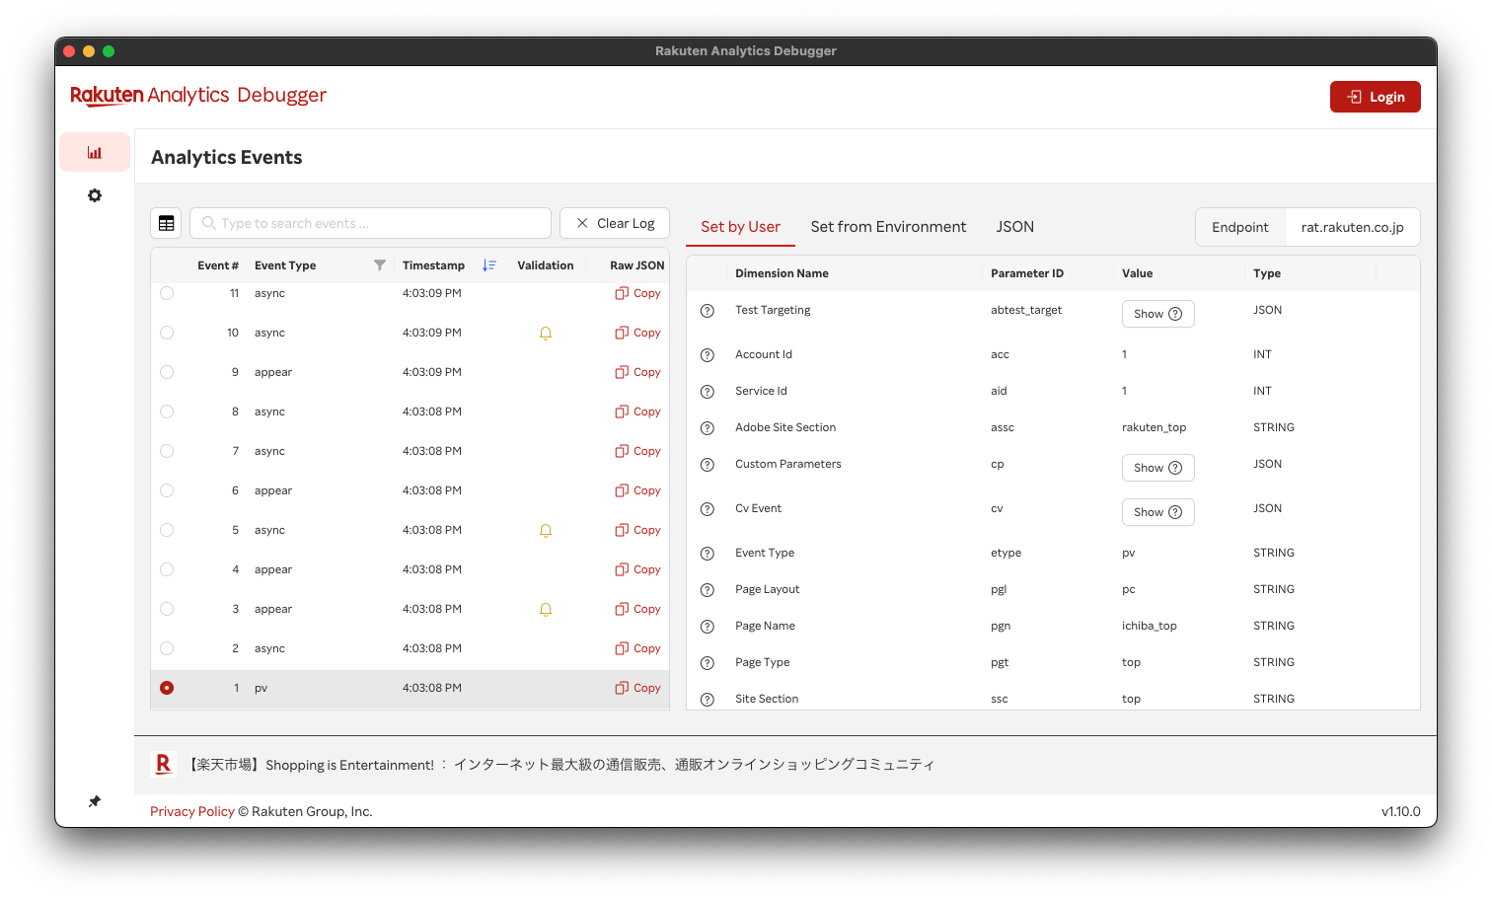Viewport: 1492px width, 900px height.
Task: Click the Rakuten R site icon
Action: [x=163, y=764]
